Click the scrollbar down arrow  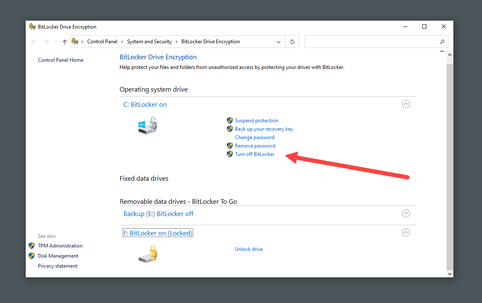450,274
